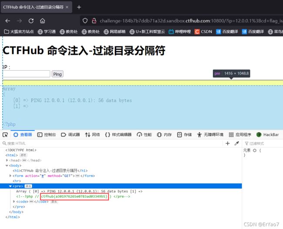Image resolution: width=283 pixels, height=229 pixels.
Task: Select the h1 element line
Action: click(50, 170)
